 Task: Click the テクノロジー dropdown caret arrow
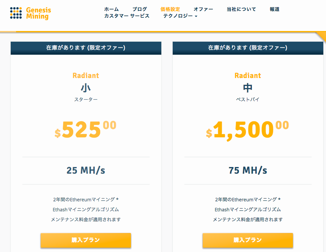click(196, 16)
